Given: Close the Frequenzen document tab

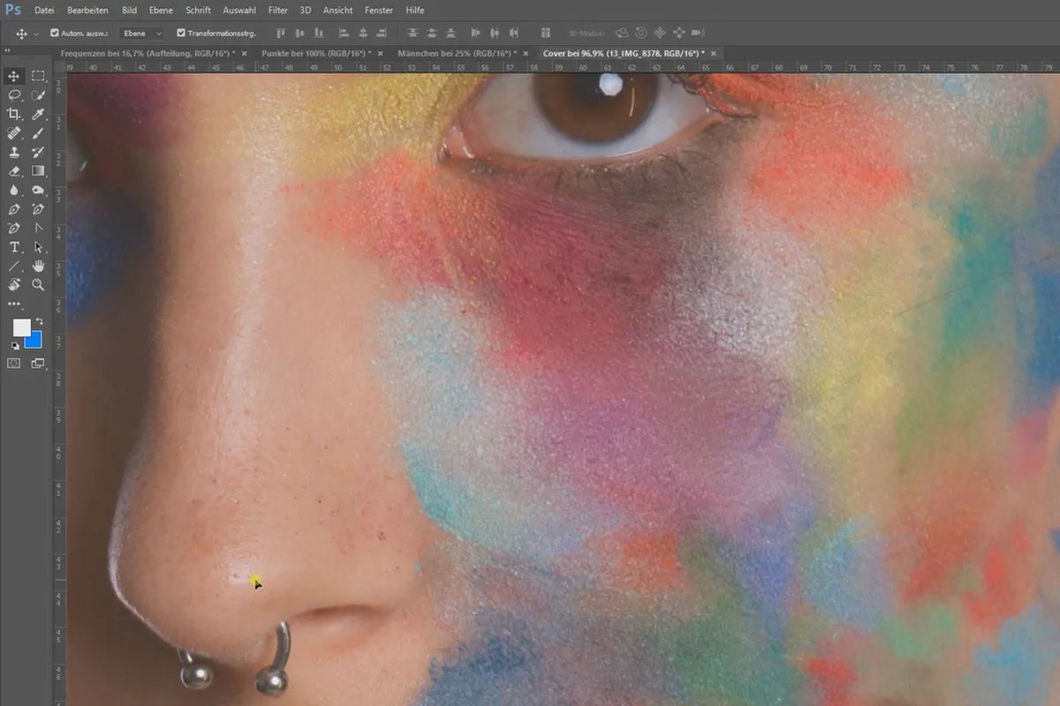Looking at the screenshot, I should (x=243, y=54).
